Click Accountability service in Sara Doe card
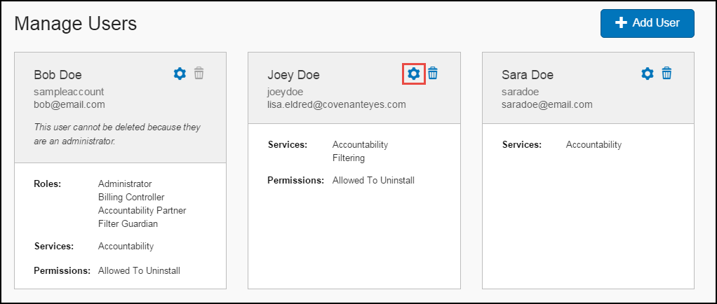Viewport: 717px width, 304px height. (594, 145)
